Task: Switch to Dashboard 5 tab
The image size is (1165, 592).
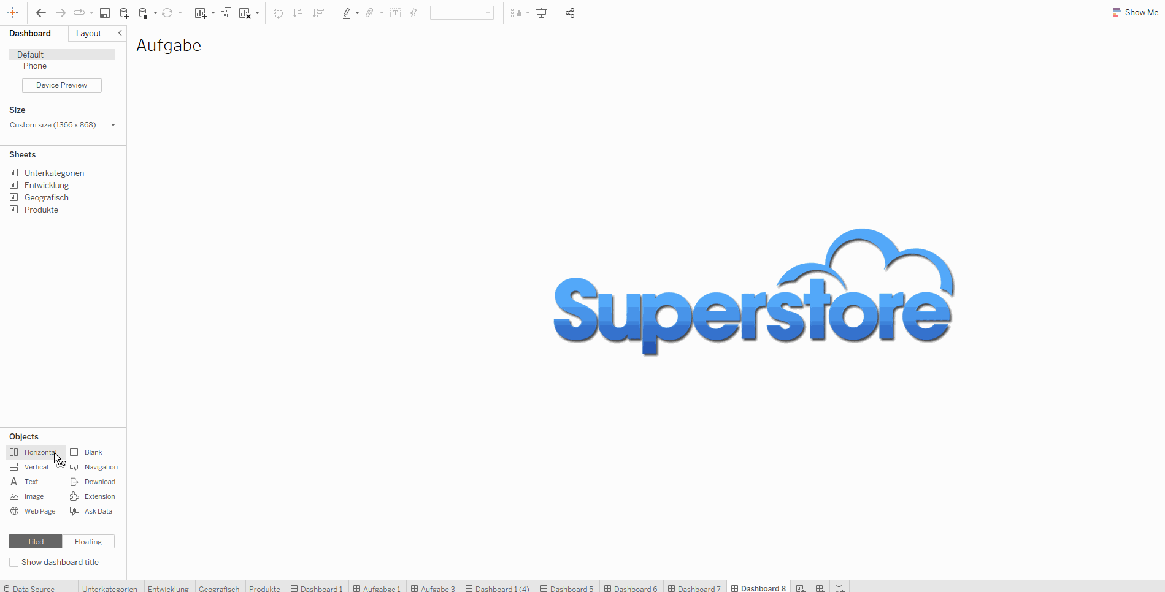Action: [x=567, y=588]
